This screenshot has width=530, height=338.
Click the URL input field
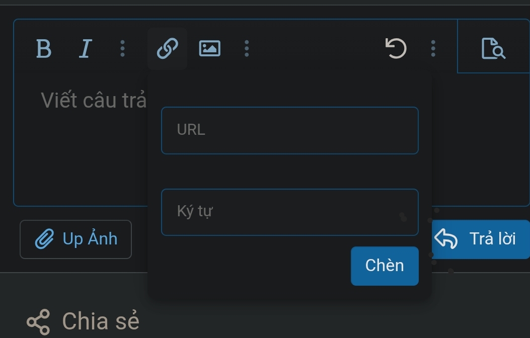(290, 130)
